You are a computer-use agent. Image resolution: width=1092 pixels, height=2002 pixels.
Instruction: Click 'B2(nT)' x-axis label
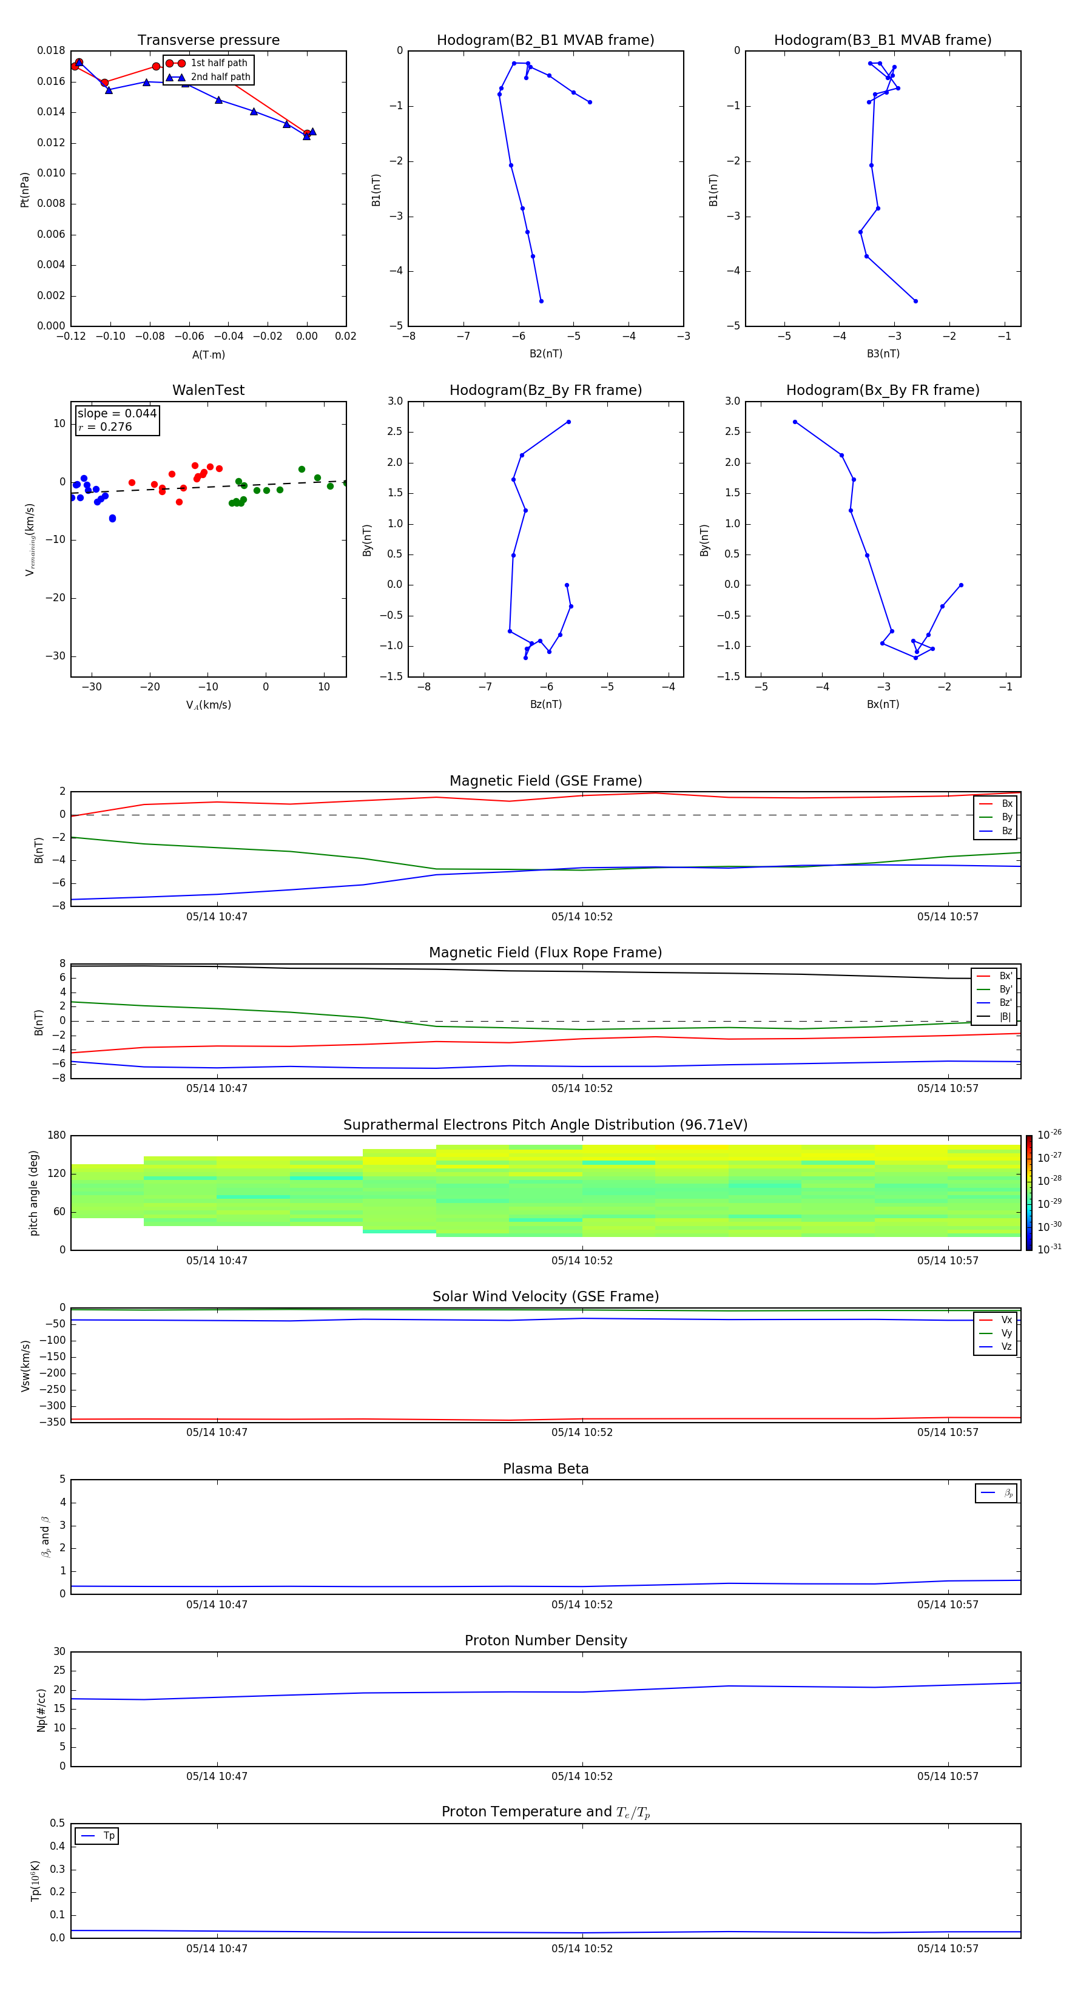[545, 354]
